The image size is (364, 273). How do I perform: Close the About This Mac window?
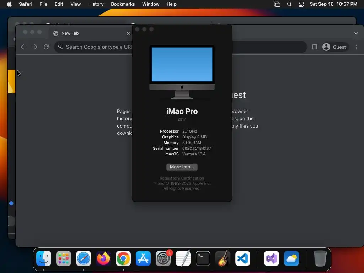(137, 29)
